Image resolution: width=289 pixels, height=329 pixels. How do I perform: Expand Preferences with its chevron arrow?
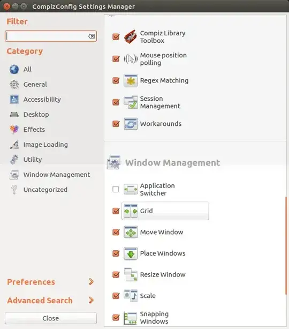pos(91,282)
